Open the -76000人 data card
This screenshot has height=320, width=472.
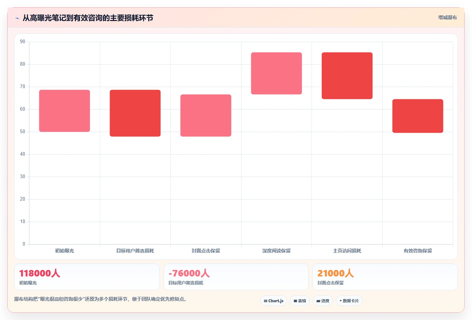coord(236,277)
